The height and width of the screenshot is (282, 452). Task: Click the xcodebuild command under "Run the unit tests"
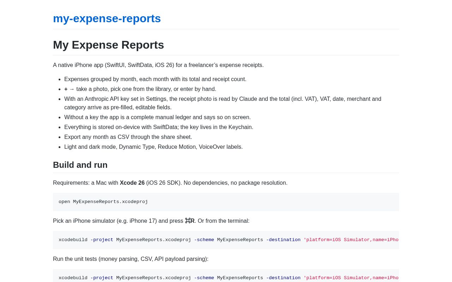click(226, 276)
